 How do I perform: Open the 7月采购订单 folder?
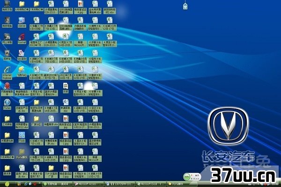37,6
